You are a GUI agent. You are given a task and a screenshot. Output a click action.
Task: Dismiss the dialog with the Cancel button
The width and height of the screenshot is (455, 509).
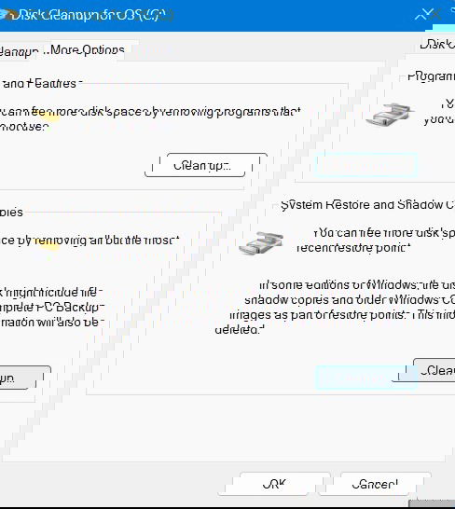[375, 484]
